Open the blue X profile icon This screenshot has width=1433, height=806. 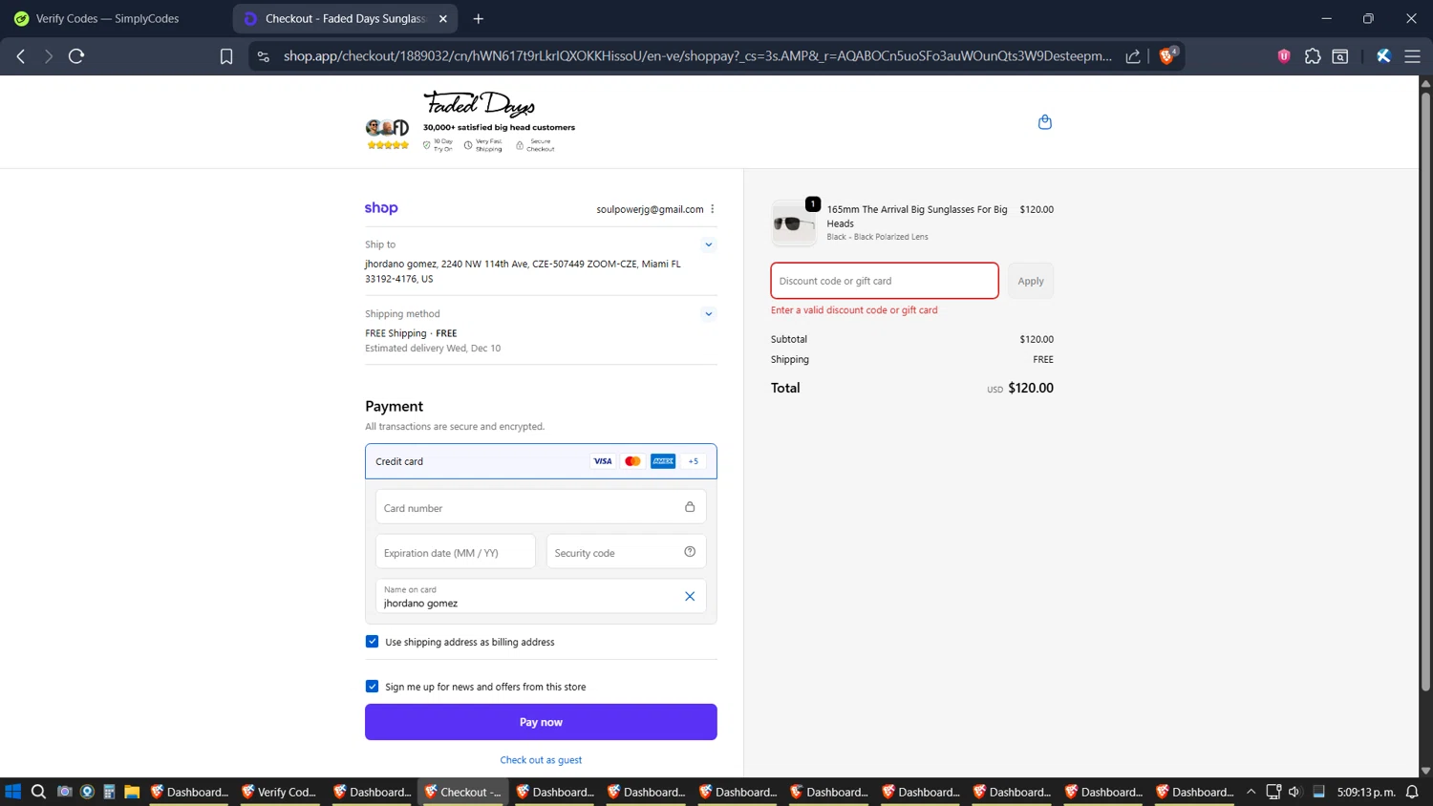[1383, 56]
